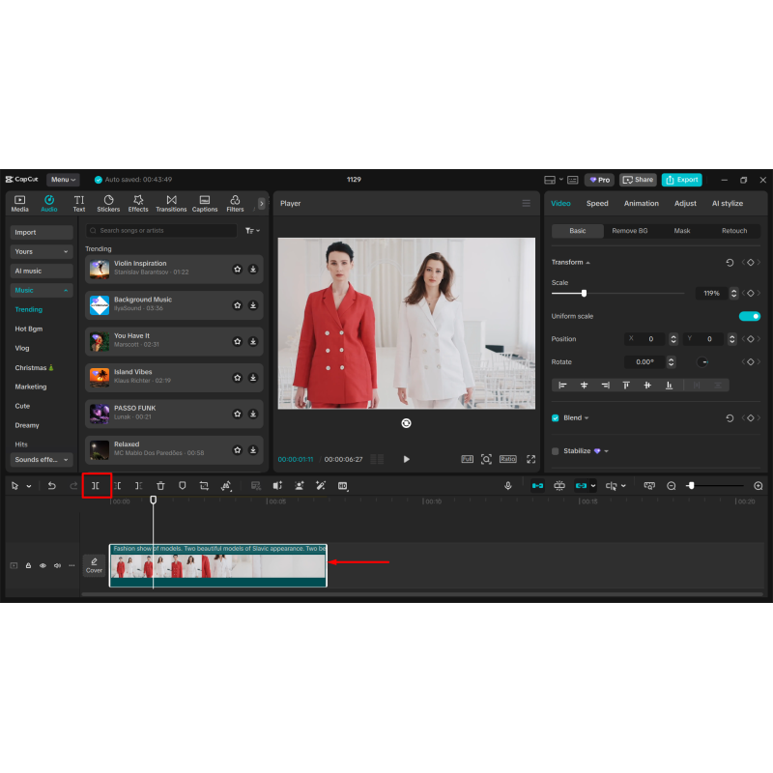The image size is (773, 773).
Task: Favorite the Island Vibes song
Action: pos(237,378)
